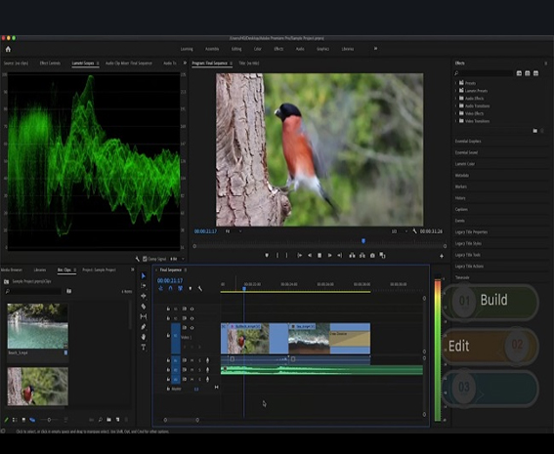Select the Type tool
The image size is (554, 454).
coord(144,347)
